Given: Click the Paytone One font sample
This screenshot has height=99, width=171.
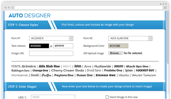Looking at the screenshot, I should 64,75.
